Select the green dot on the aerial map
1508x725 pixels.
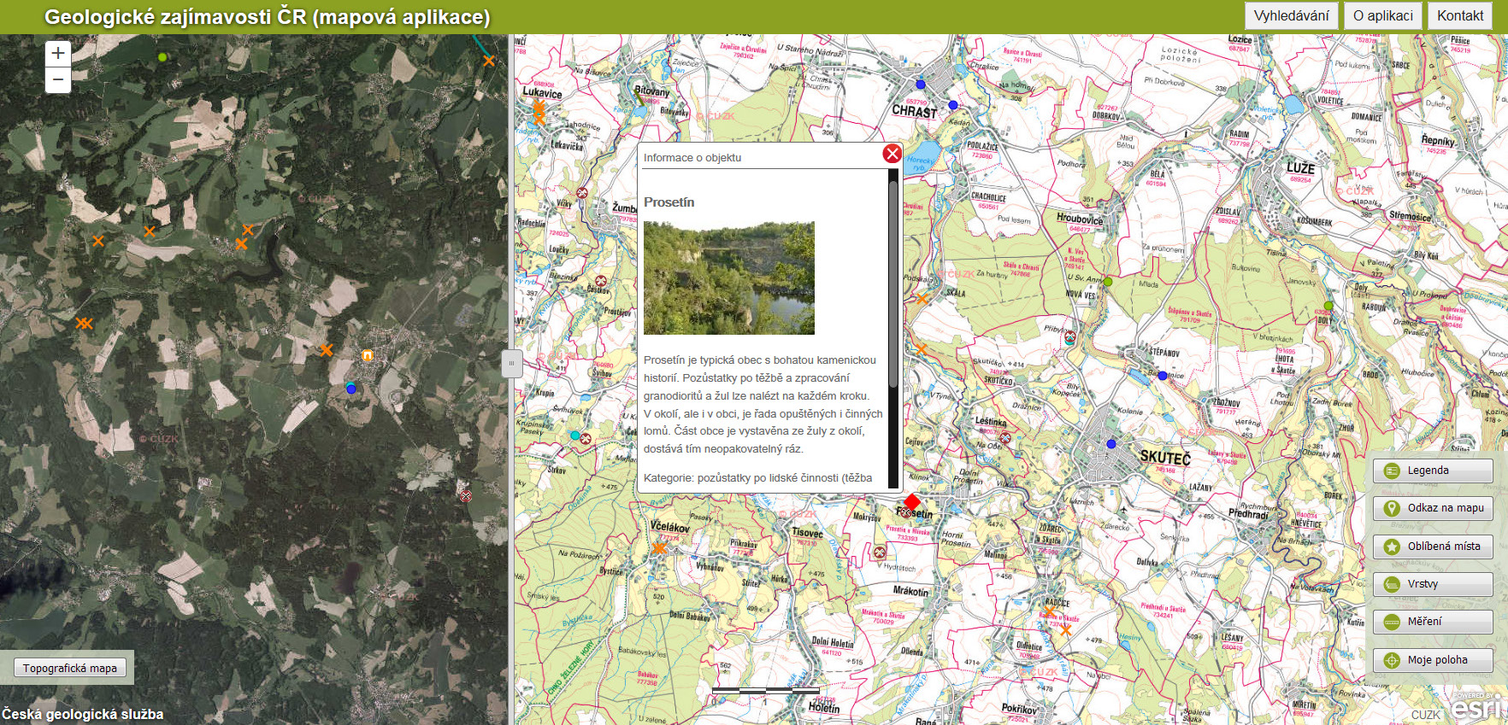pyautogui.click(x=162, y=57)
